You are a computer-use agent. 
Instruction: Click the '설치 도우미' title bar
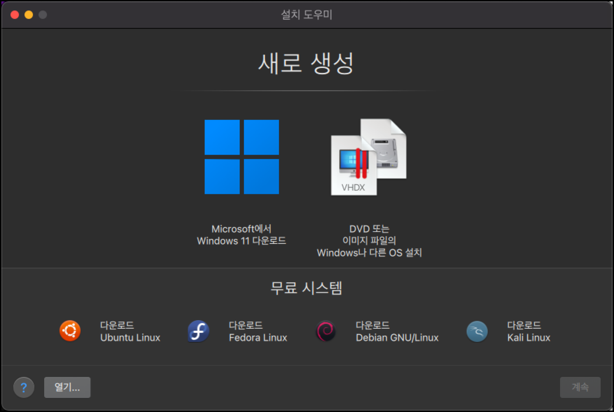[x=307, y=14]
